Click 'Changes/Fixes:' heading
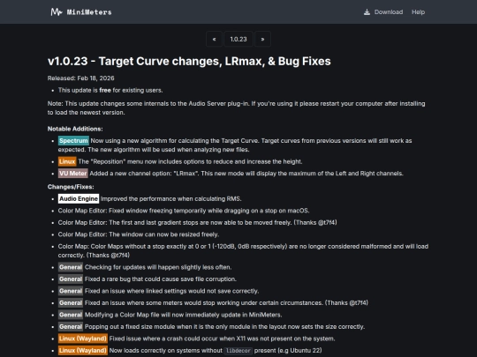 point(71,187)
